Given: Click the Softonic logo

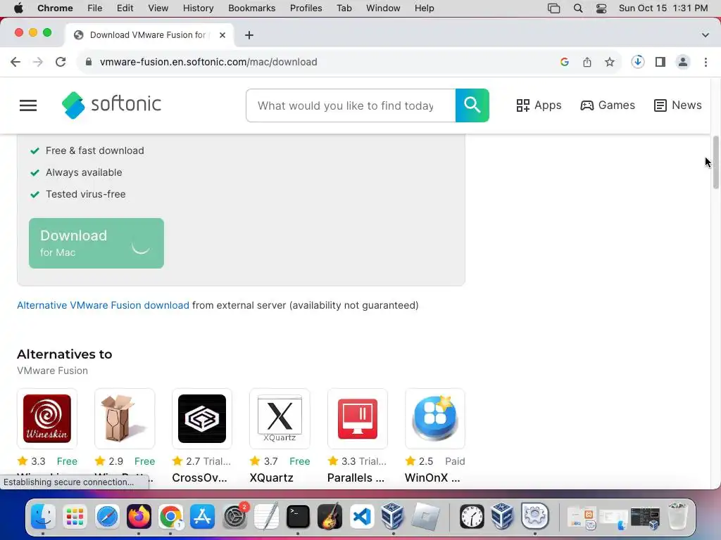Looking at the screenshot, I should click(x=111, y=105).
